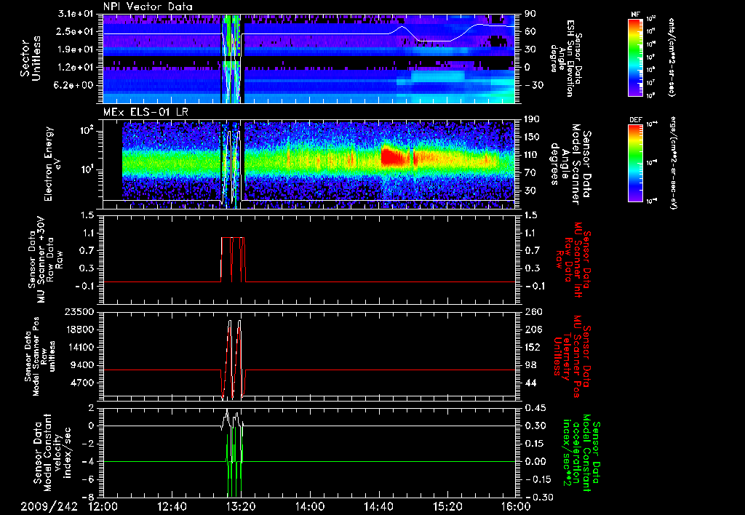Click the '0.45' acceleration tick value
Image resolution: width=745 pixels, height=515 pixels.
pyautogui.click(x=535, y=408)
